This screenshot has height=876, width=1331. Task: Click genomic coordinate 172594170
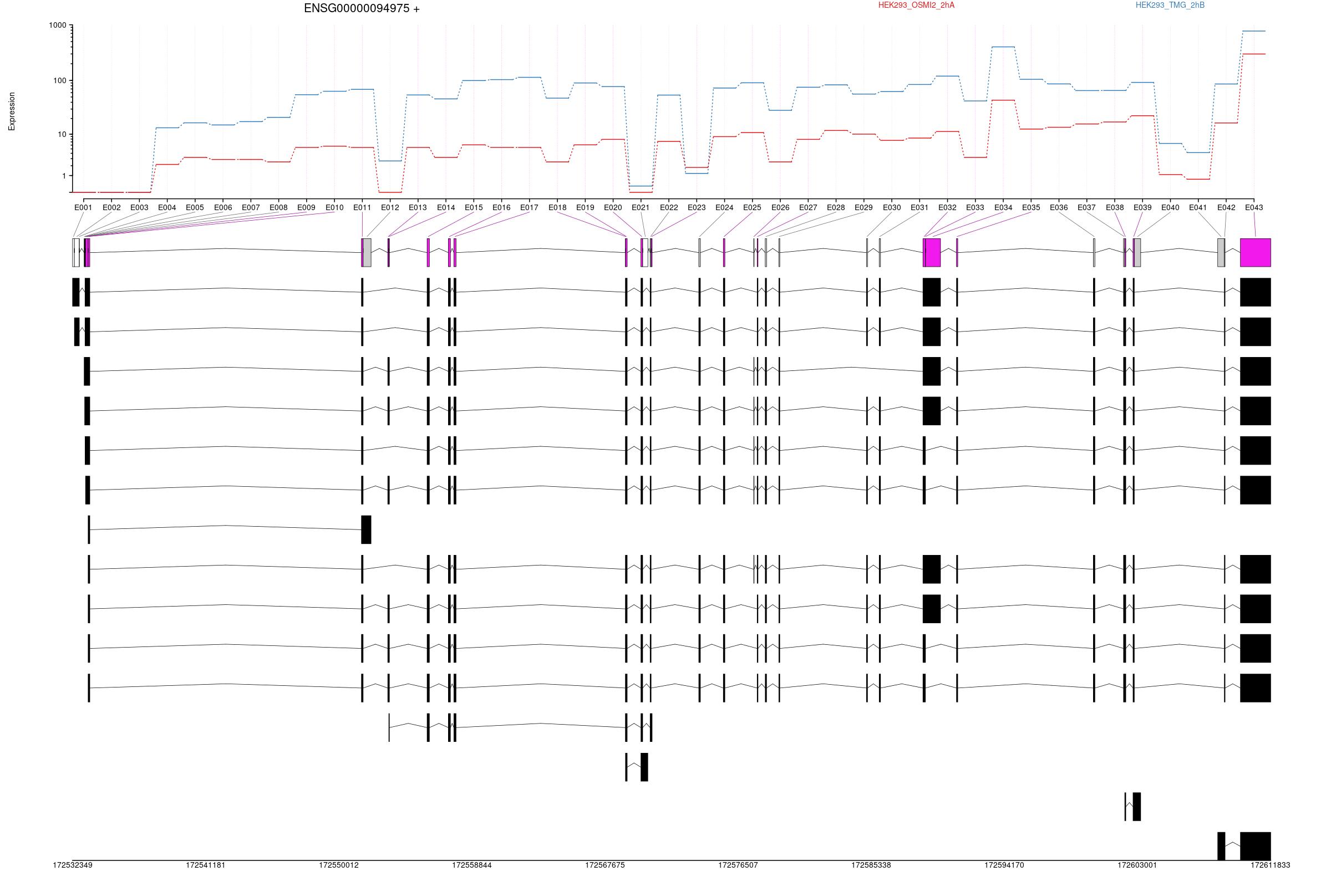1004,865
